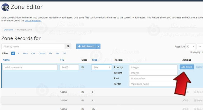
Task: Open the Page Size dropdown
Action: (190, 47)
